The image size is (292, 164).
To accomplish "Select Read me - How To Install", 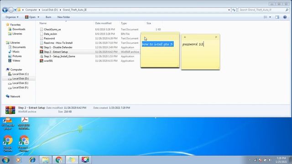I will [58, 43].
